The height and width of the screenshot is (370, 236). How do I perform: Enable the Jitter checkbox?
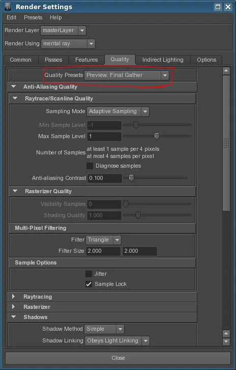88,274
